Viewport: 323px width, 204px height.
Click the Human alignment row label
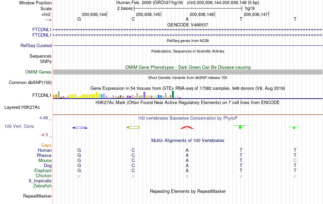(x=45, y=150)
